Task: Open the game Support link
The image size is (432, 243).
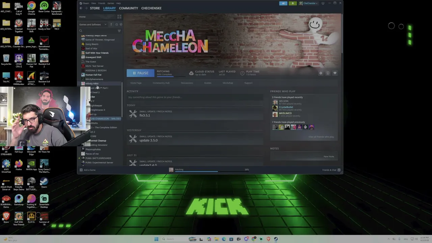Action: [x=248, y=83]
